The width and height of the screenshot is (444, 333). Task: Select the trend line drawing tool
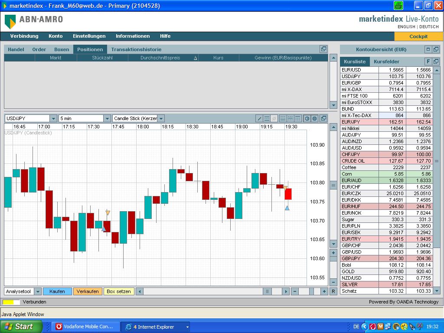pos(259,118)
